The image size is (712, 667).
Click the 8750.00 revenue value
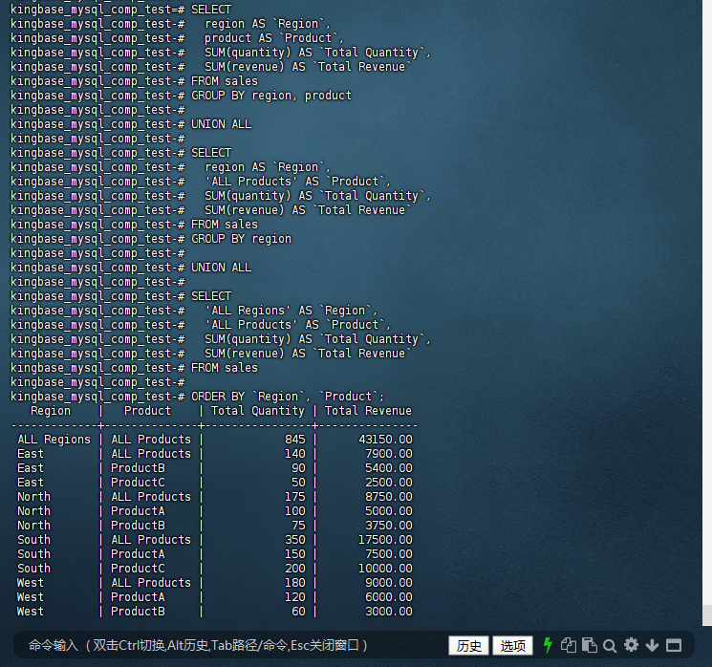pyautogui.click(x=389, y=497)
